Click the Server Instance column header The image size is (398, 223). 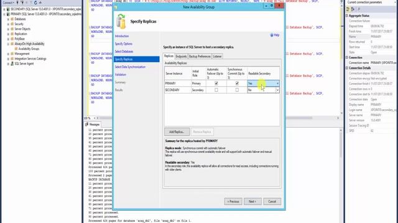tap(178, 73)
